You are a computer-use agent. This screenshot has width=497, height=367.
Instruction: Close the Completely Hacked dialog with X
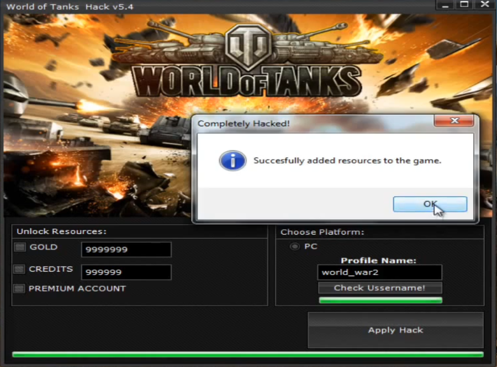pyautogui.click(x=454, y=120)
